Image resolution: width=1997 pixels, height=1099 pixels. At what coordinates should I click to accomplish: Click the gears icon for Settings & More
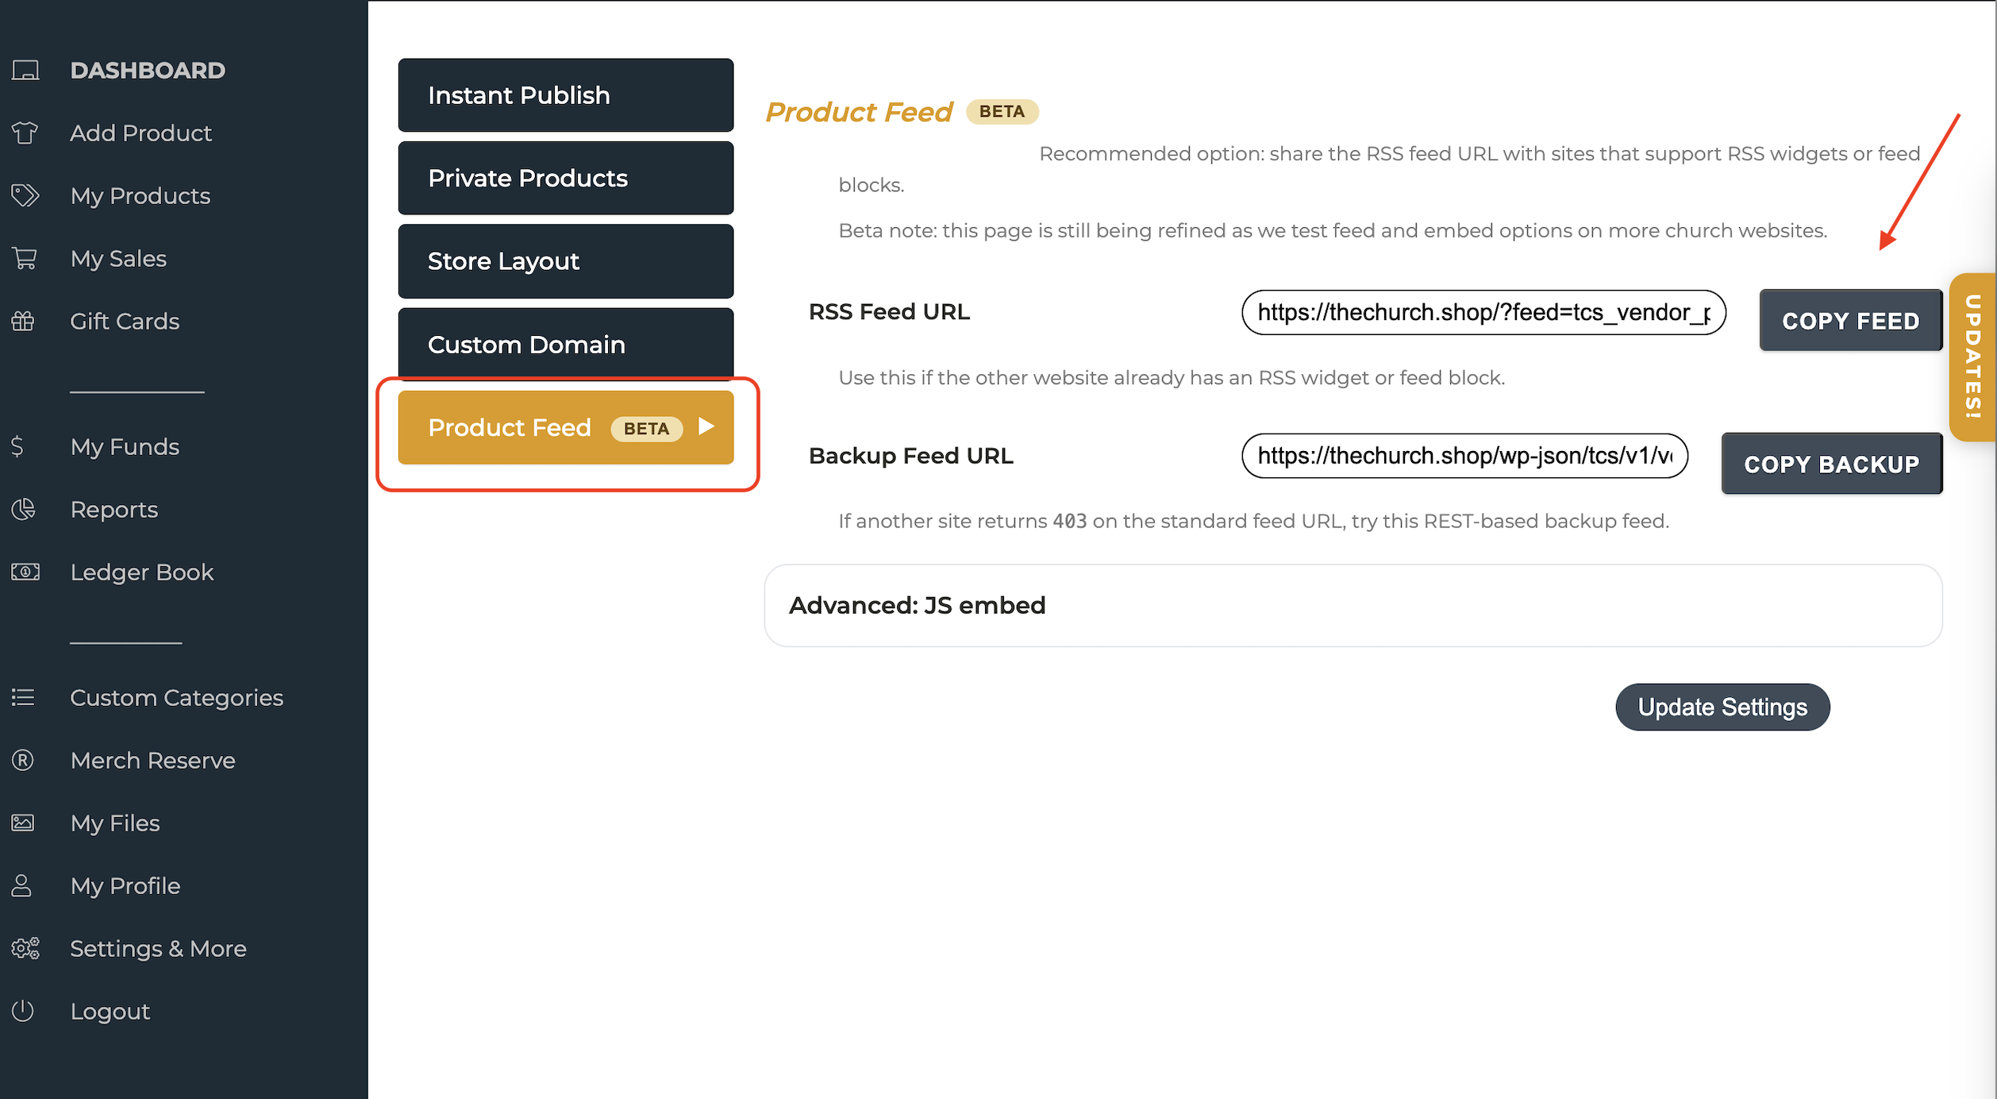(25, 948)
